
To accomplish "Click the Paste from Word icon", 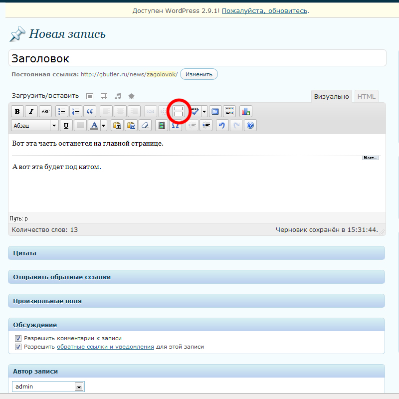I will pos(131,125).
